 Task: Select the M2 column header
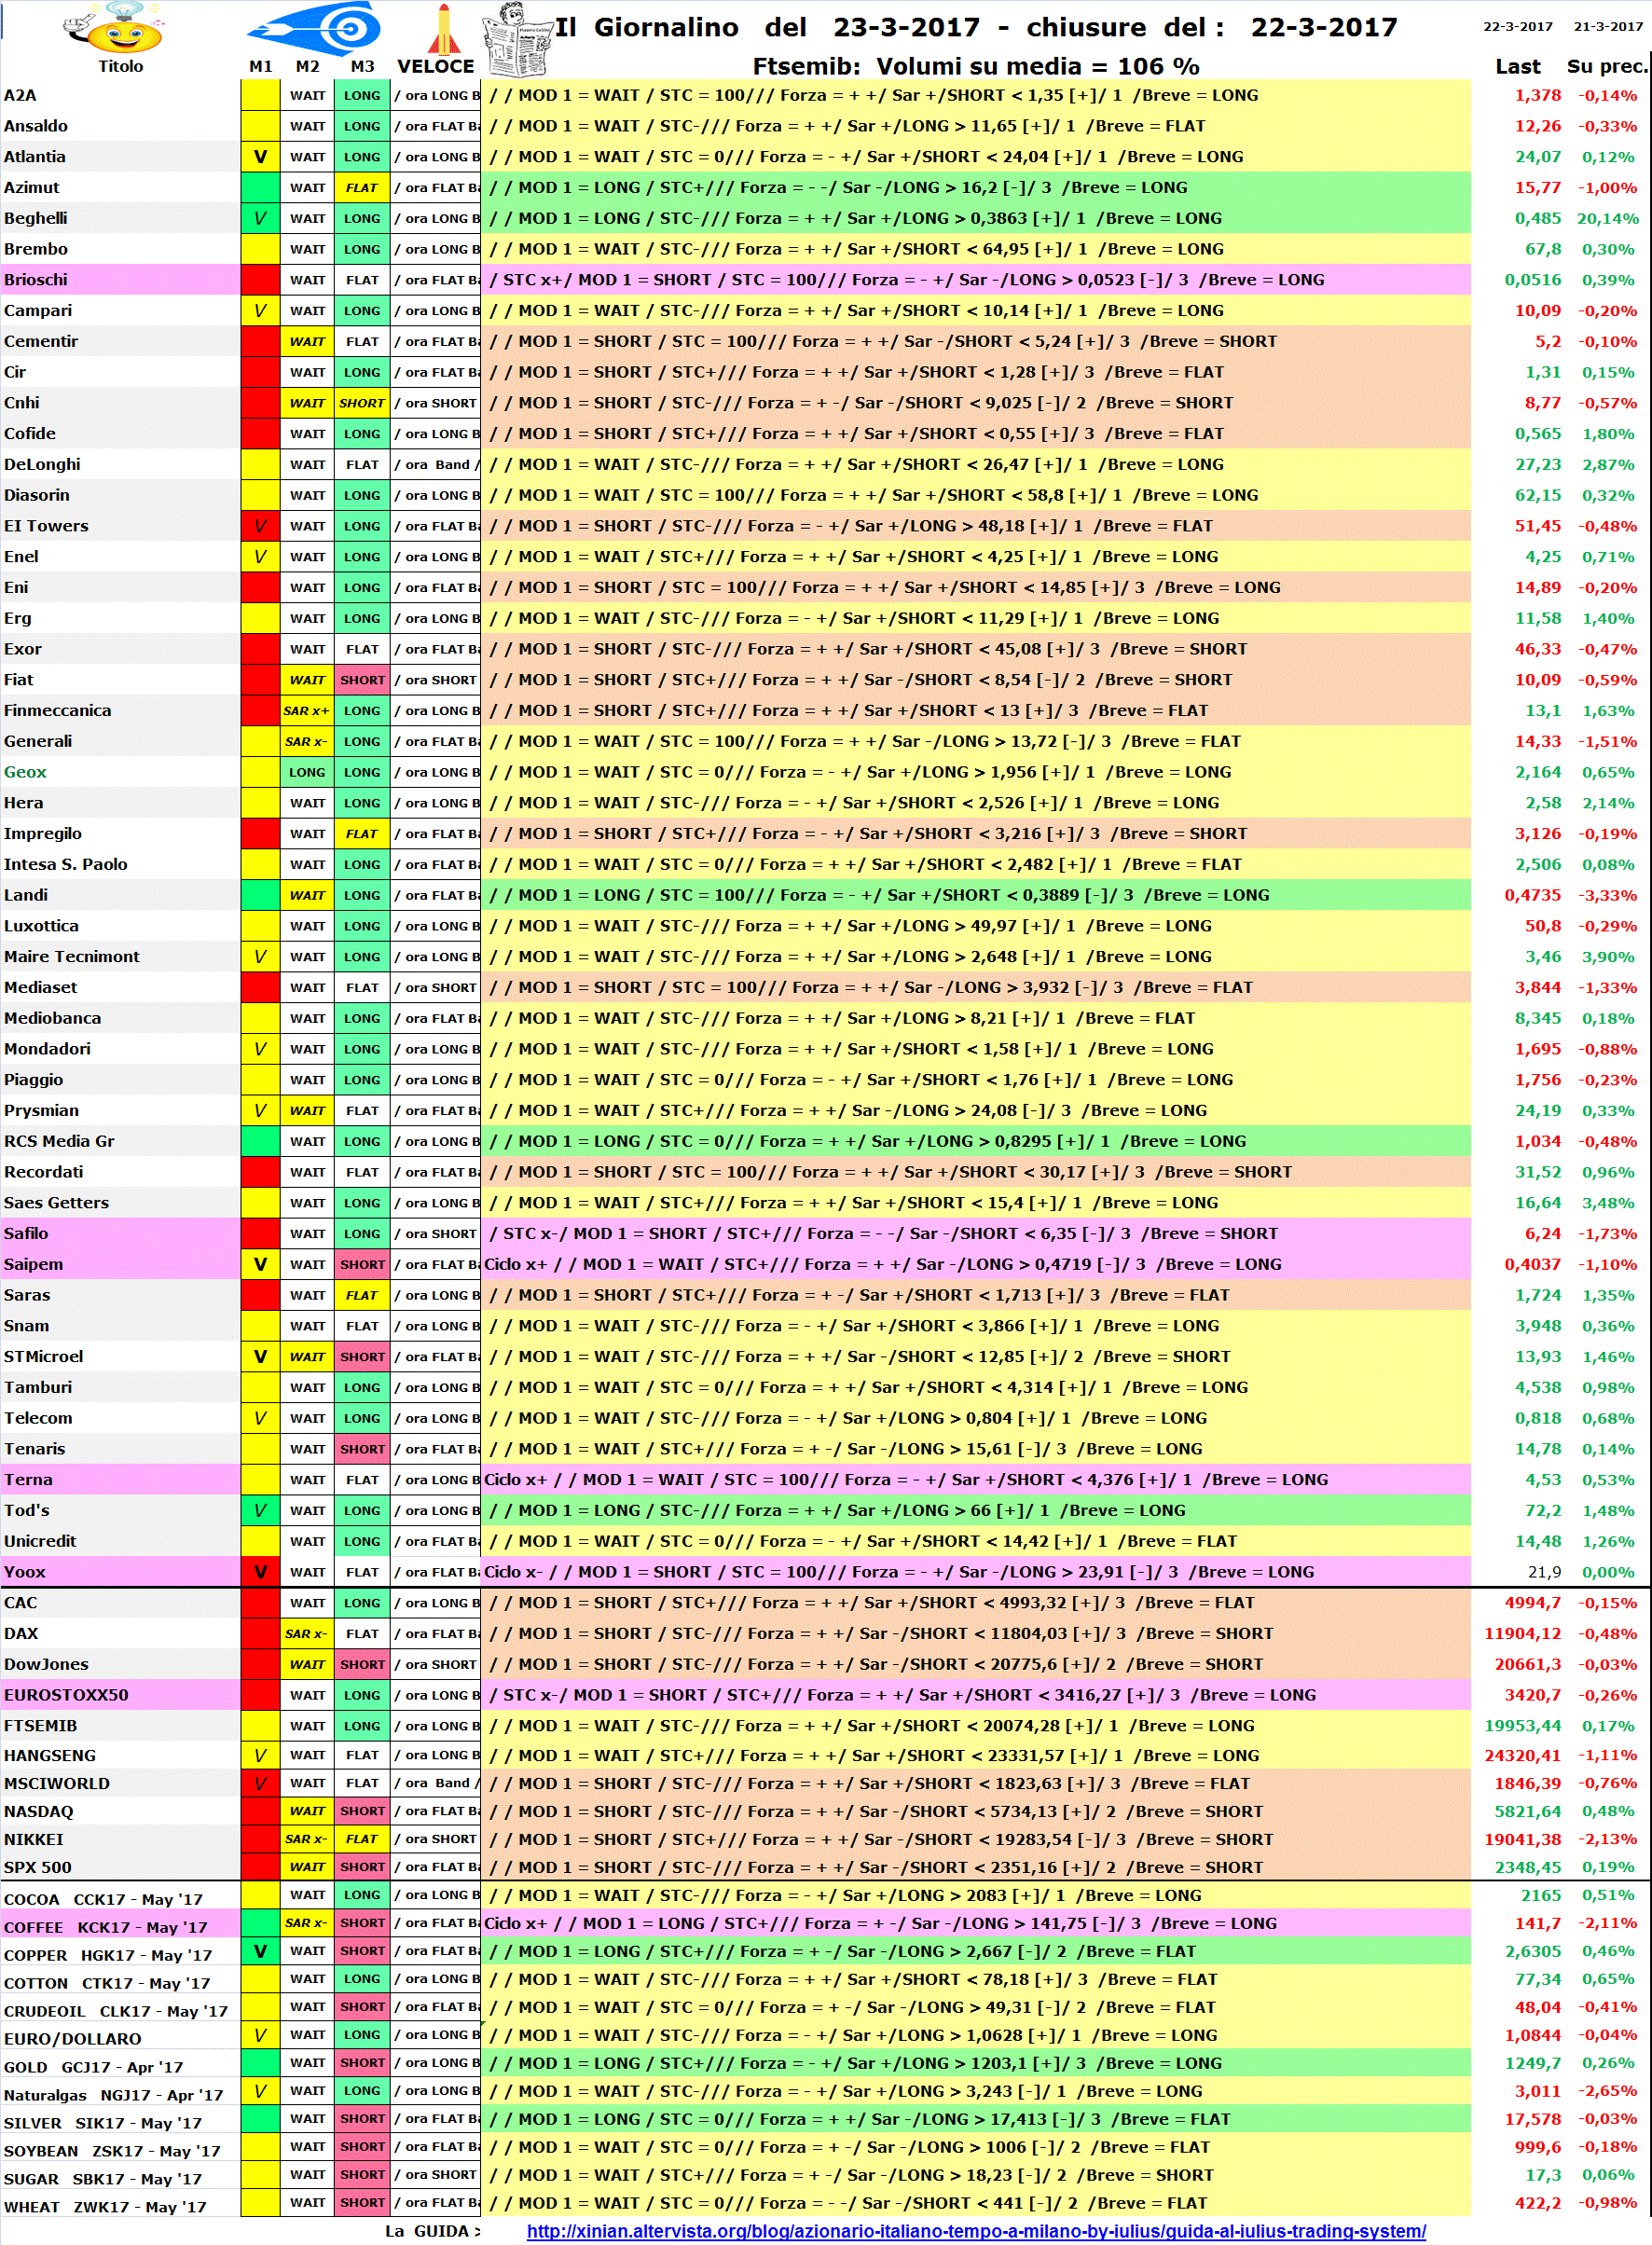308,66
